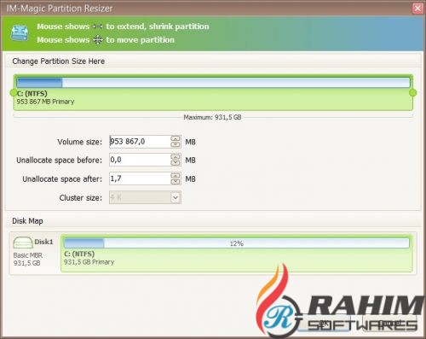This screenshot has height=339, width=426.
Task: Close the IM-Magic Partition Resizer window
Action: point(417,9)
